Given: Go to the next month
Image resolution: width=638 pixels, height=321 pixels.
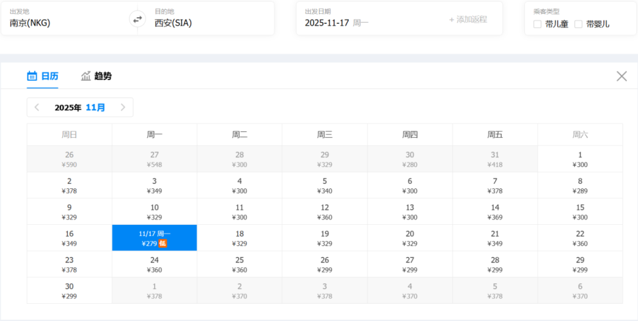Looking at the screenshot, I should coord(123,107).
